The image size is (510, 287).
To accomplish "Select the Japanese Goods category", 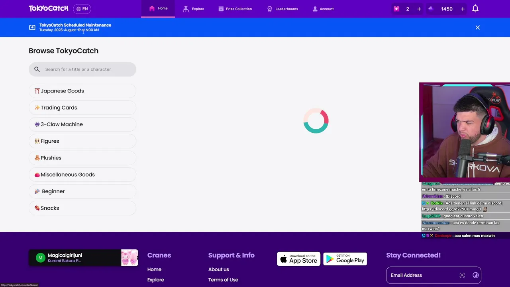I will tap(82, 91).
